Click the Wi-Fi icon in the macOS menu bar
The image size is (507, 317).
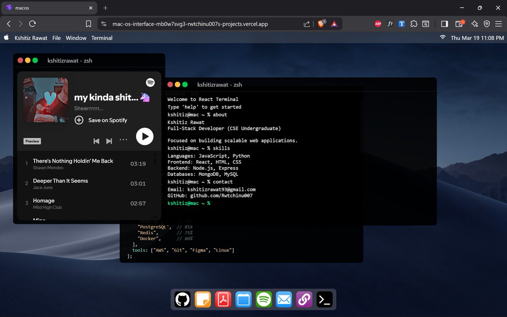click(443, 38)
